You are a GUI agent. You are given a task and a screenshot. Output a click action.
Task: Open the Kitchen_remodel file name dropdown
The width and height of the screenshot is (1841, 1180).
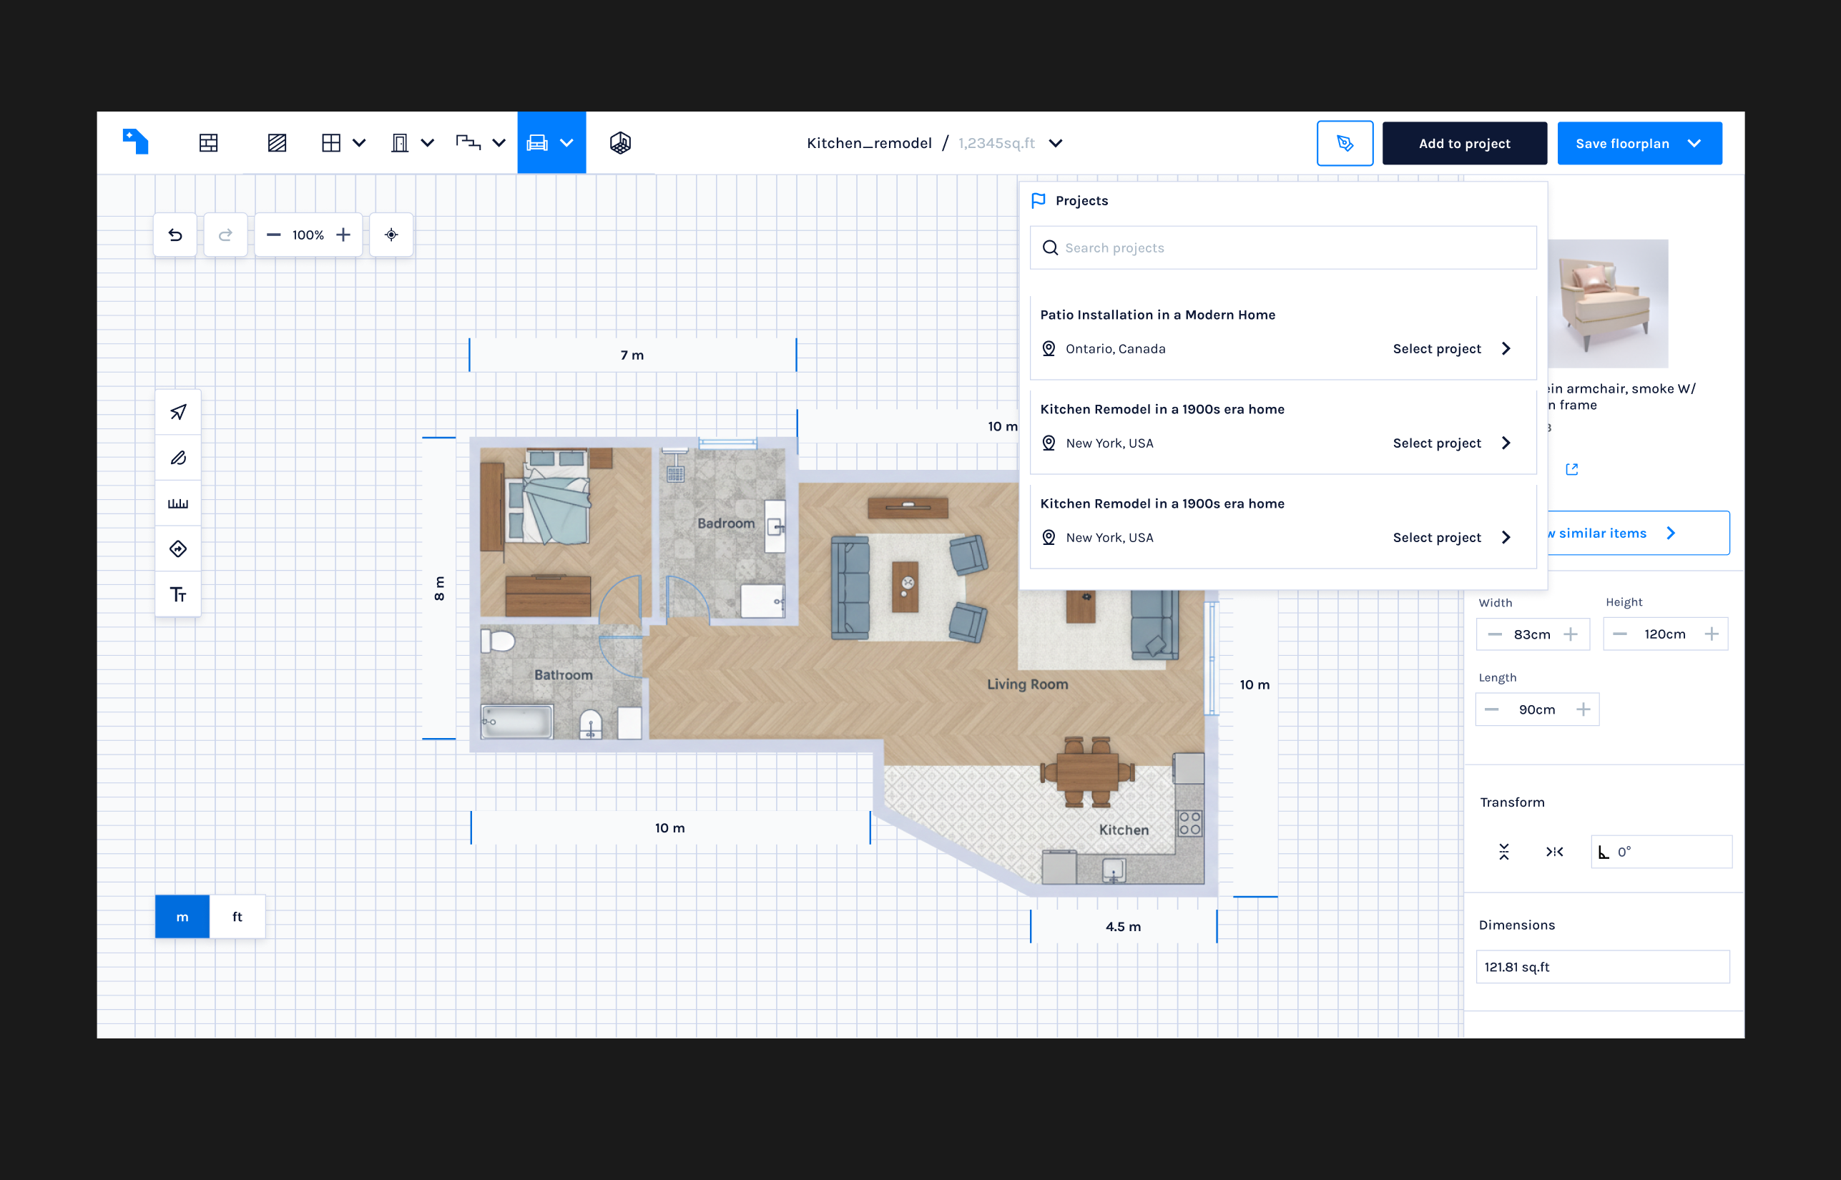pyautogui.click(x=1056, y=143)
